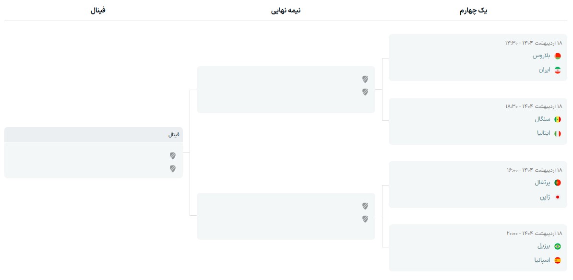Open team name اسپانیا
573x280 pixels.
point(542,261)
